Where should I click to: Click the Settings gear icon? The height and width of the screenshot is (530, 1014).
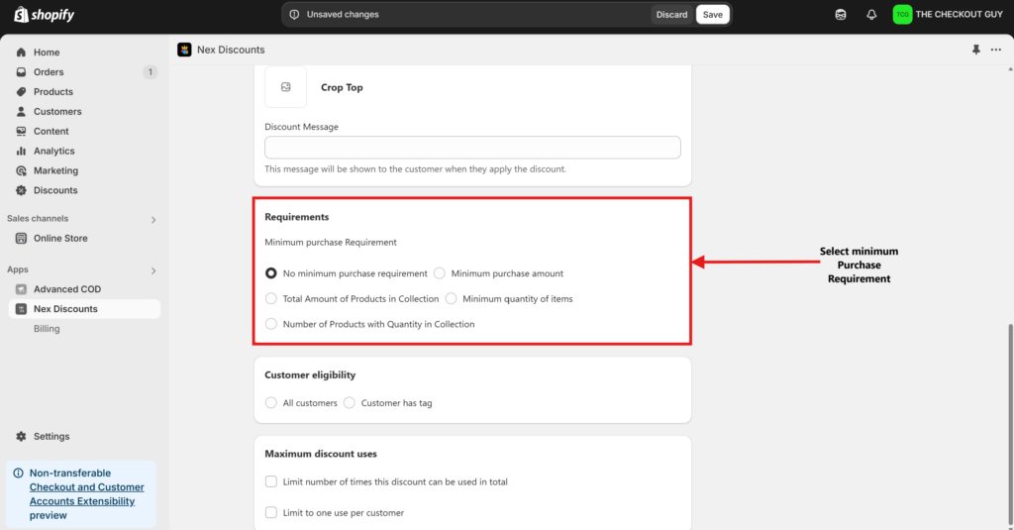[x=22, y=436]
